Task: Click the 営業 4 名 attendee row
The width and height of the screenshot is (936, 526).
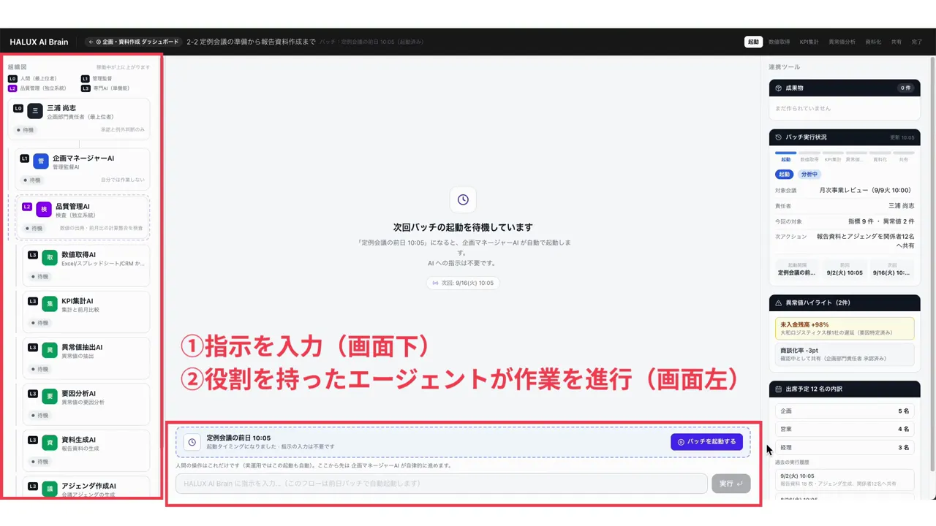Action: 845,430
